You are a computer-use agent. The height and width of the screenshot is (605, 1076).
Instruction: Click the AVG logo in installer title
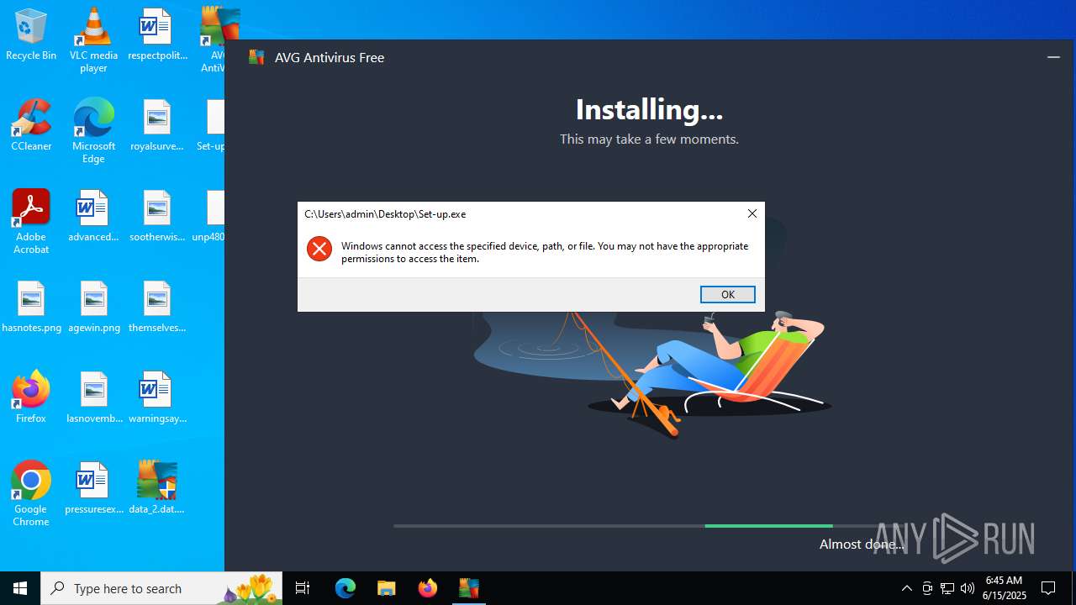pyautogui.click(x=256, y=57)
